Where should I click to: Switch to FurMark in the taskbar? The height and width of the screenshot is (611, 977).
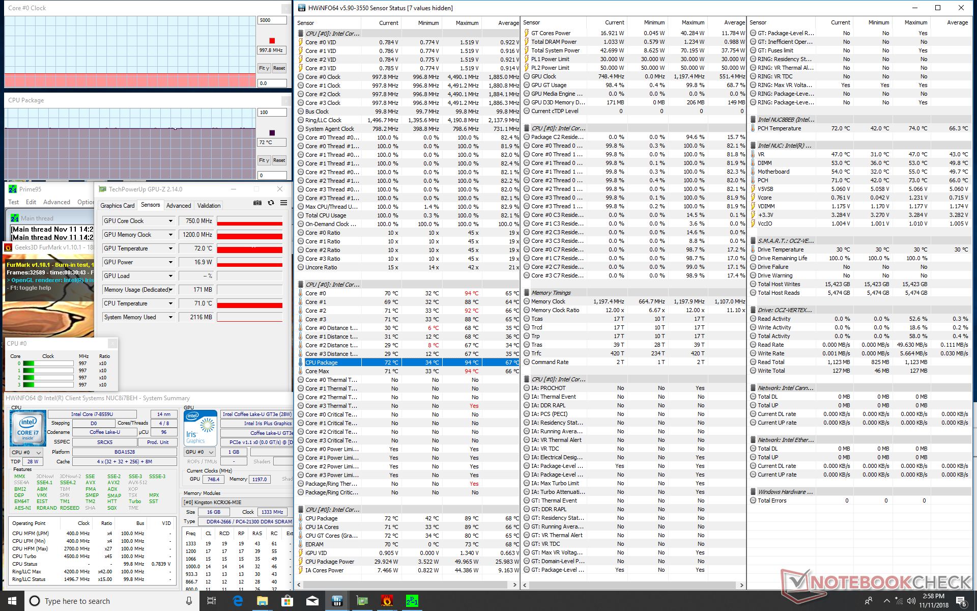pyautogui.click(x=387, y=601)
